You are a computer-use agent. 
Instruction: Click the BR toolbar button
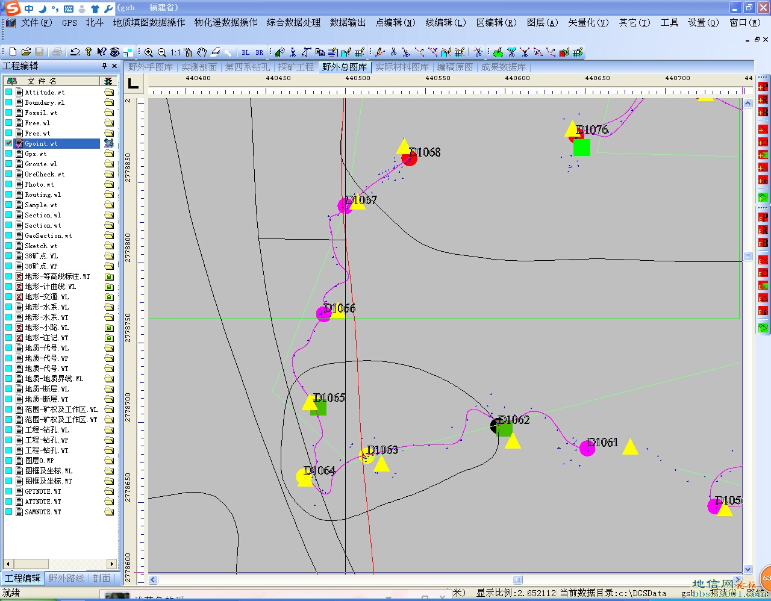click(260, 52)
